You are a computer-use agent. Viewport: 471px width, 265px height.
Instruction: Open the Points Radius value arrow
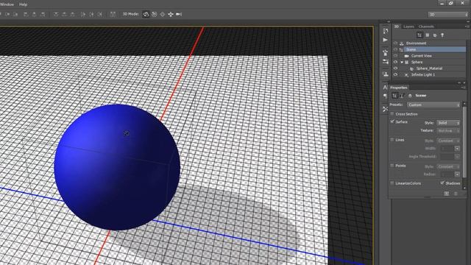(x=457, y=174)
